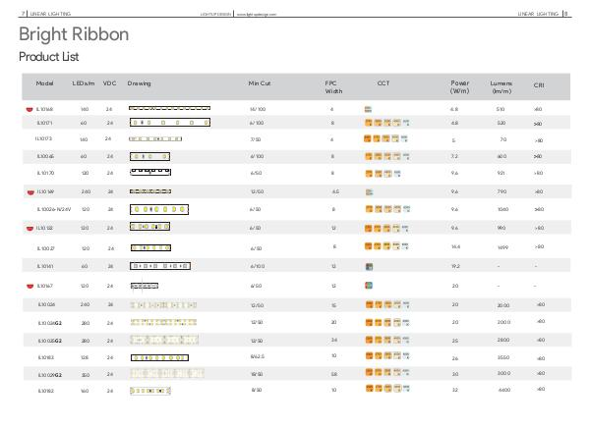
Task: Click the red icon beside model IL10168
Action: click(x=29, y=108)
